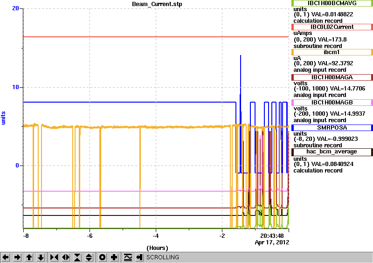
Task: Compress the time axis horizontally
Action: 54,257
